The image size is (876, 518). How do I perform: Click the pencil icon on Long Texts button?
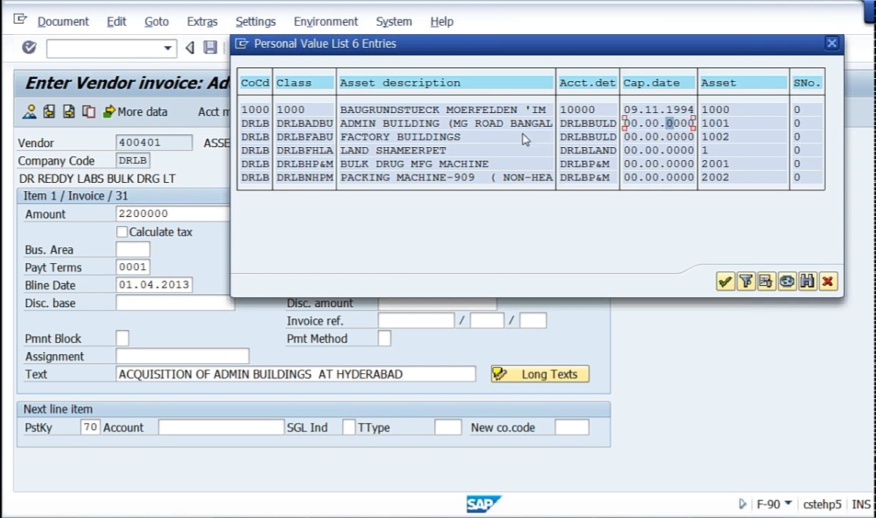[500, 374]
